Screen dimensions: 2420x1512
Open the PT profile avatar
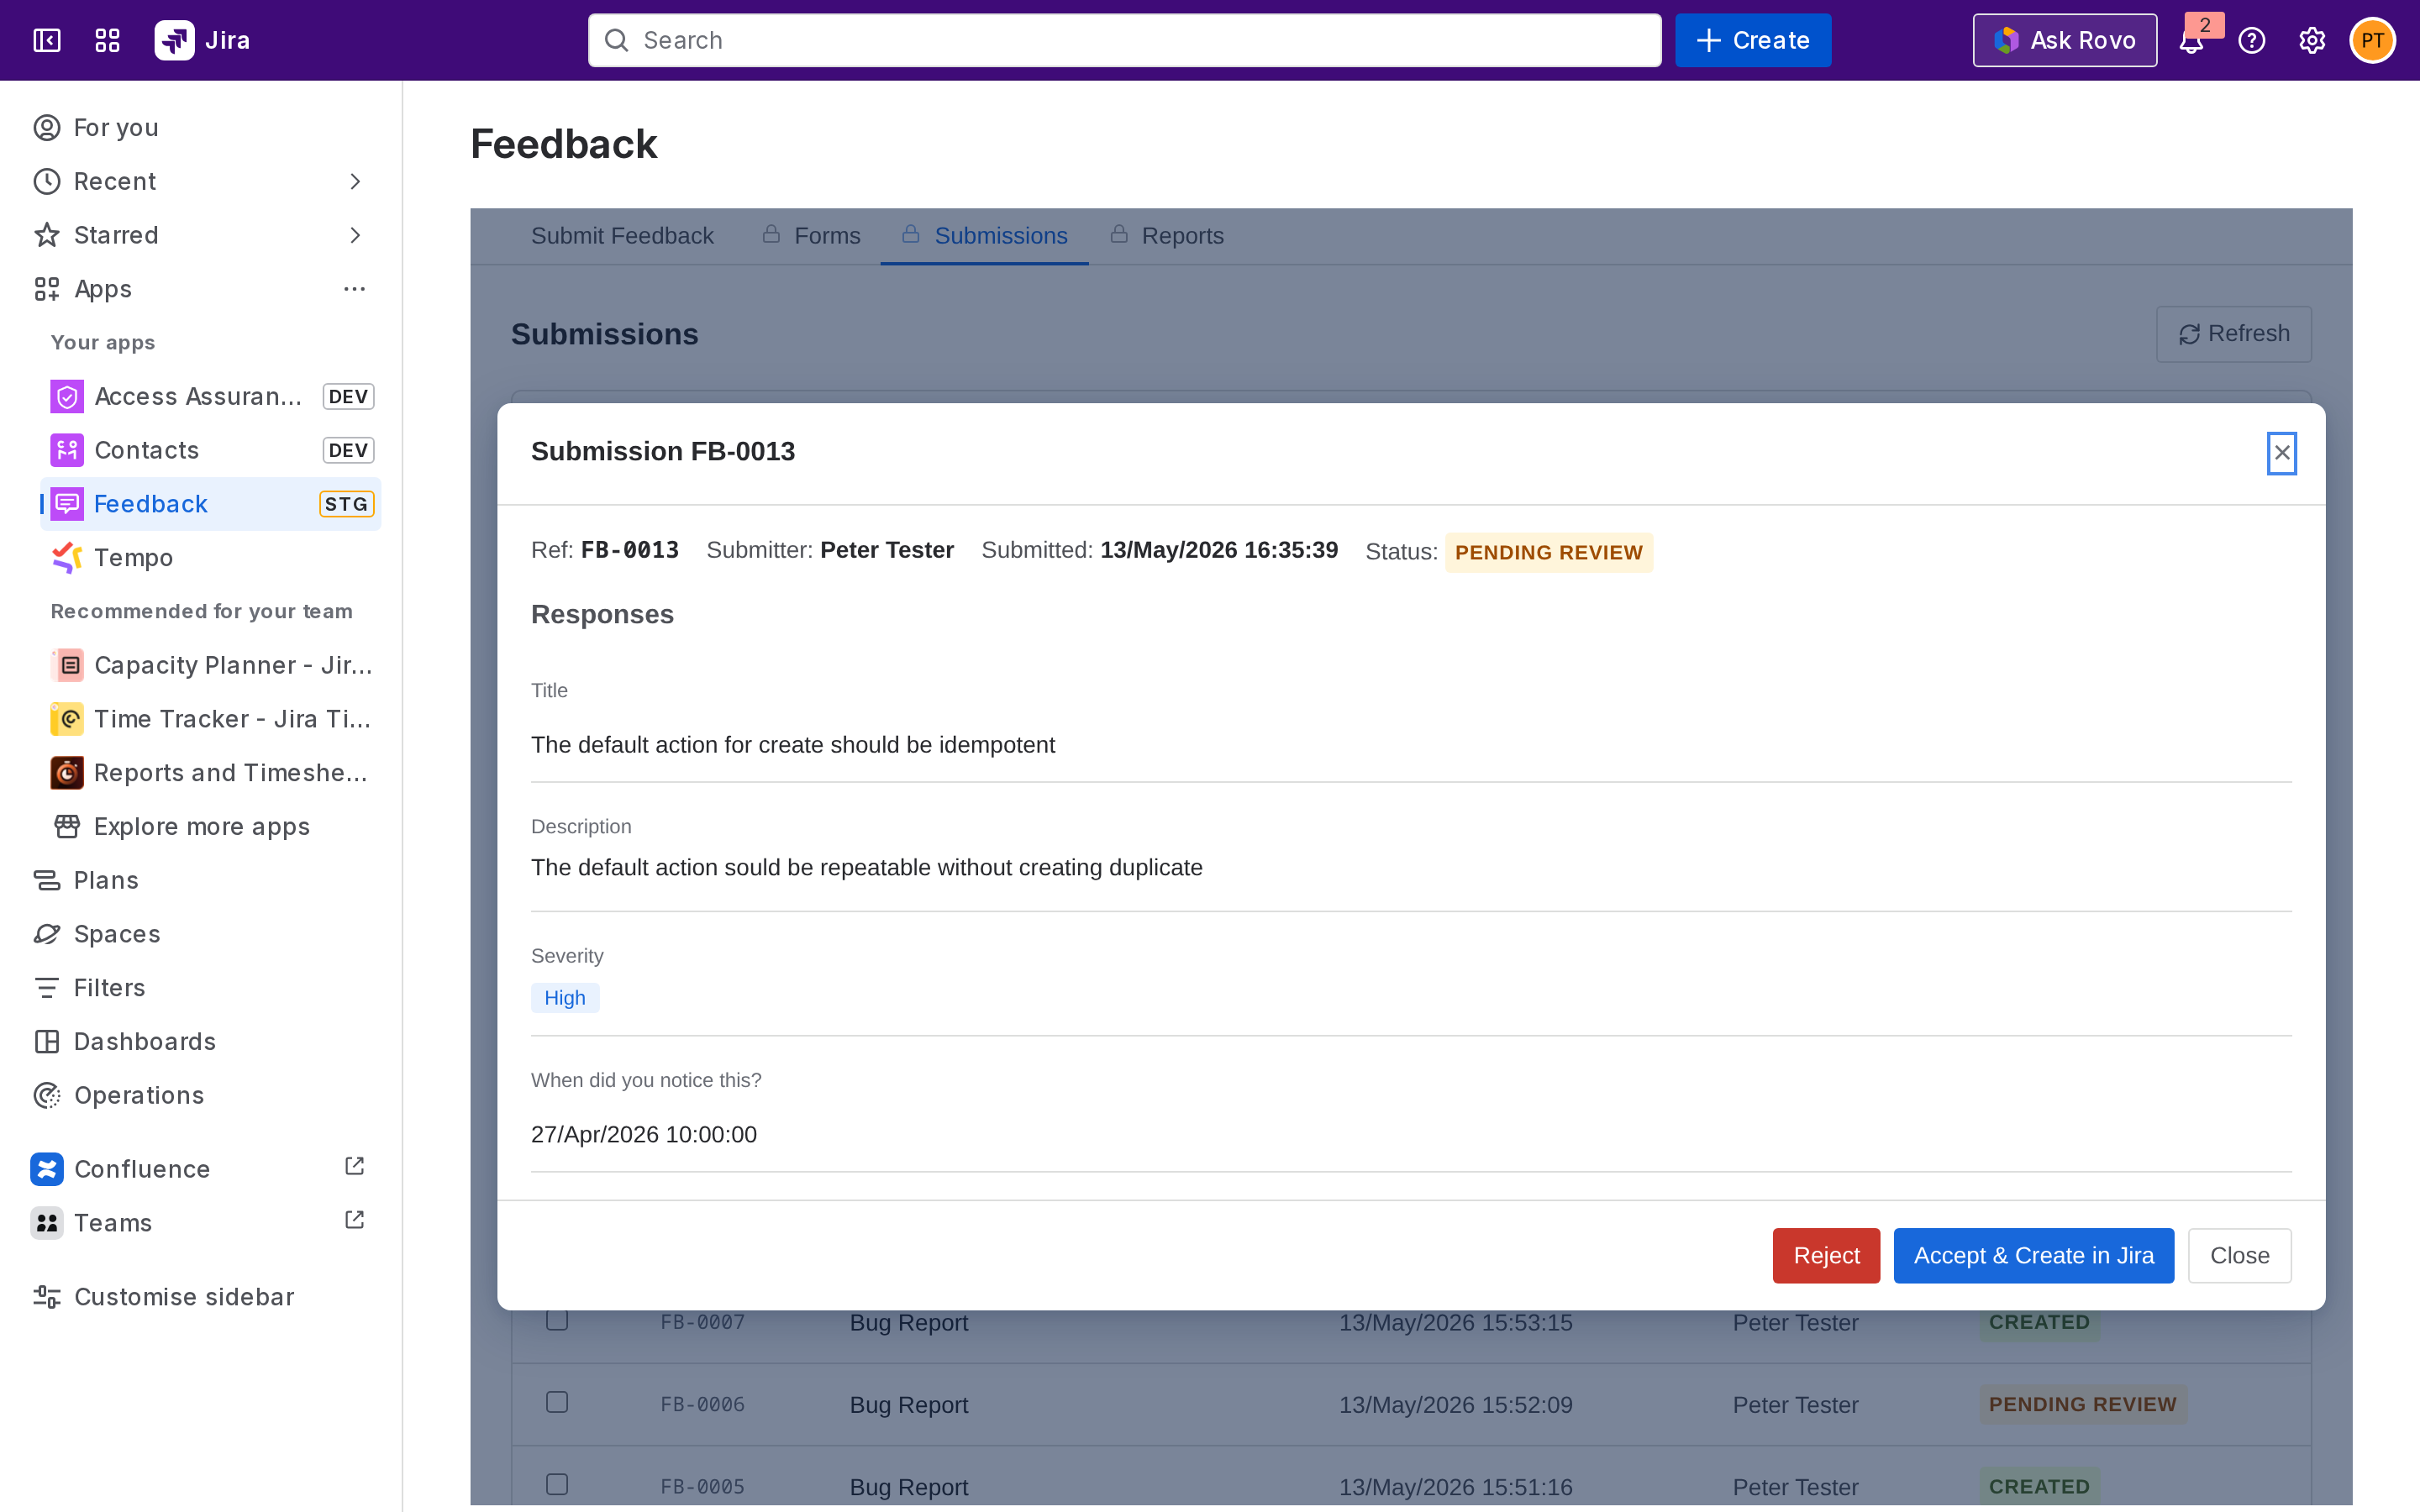click(x=2372, y=40)
